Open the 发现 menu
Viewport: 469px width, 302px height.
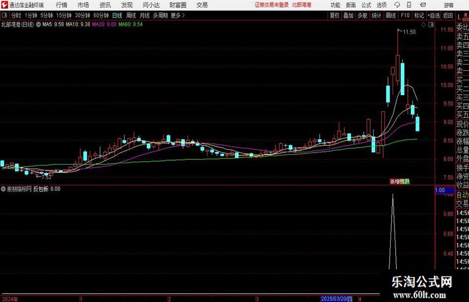(127, 5)
